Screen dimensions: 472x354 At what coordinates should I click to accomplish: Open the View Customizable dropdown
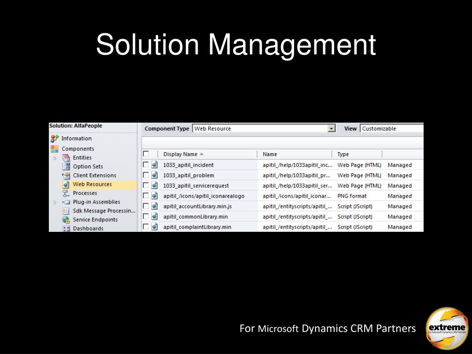[392, 129]
